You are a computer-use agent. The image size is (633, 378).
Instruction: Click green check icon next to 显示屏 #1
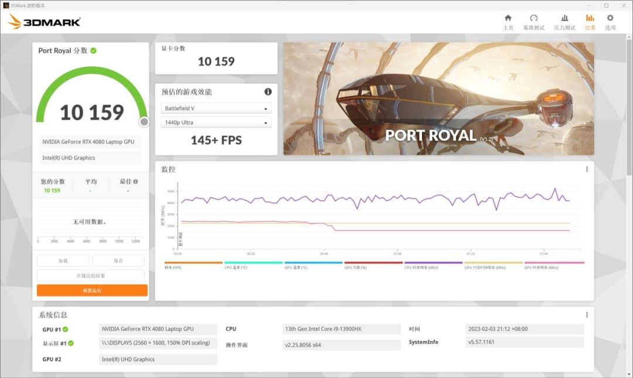coord(71,343)
